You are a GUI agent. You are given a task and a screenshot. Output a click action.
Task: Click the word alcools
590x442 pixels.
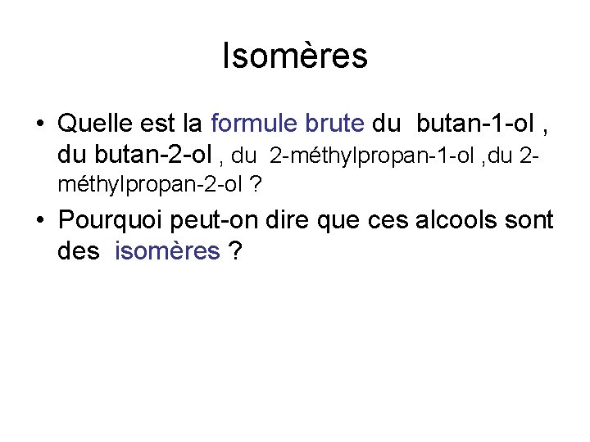point(456,219)
